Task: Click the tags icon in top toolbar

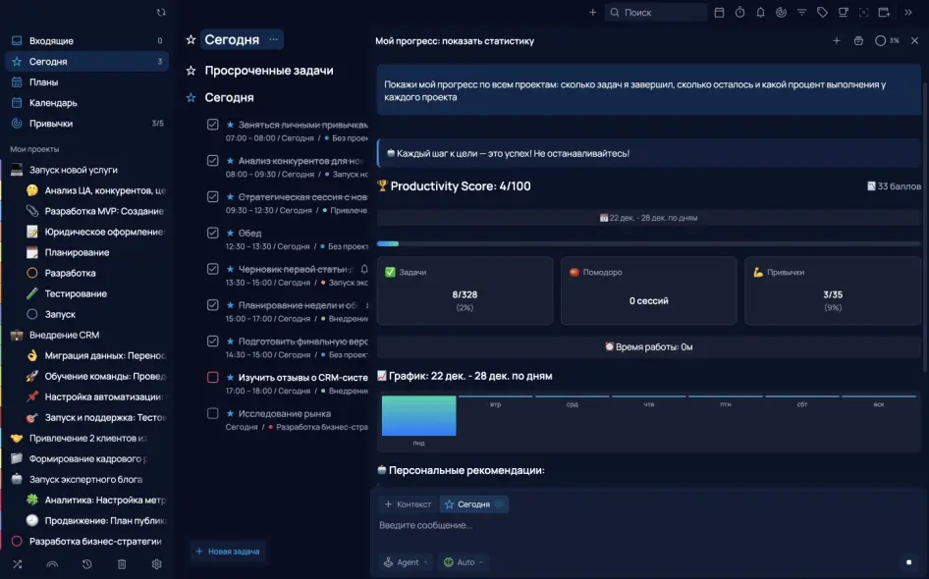Action: click(x=822, y=13)
